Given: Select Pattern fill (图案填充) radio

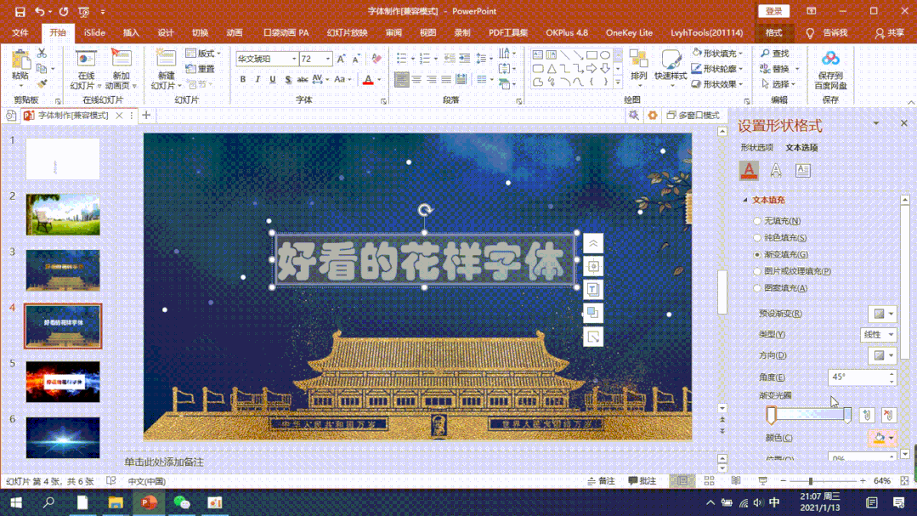Looking at the screenshot, I should tap(757, 288).
